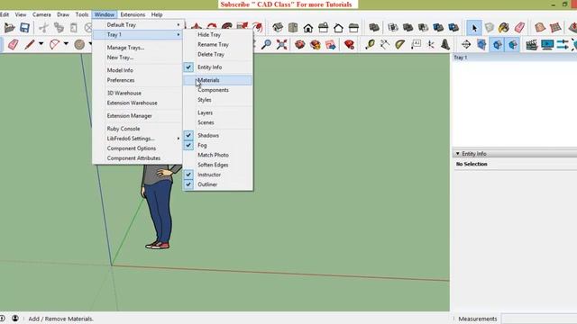This screenshot has height=324, width=577.
Task: Expand the Tray 1 submenu entry
Action: pyautogui.click(x=138, y=34)
